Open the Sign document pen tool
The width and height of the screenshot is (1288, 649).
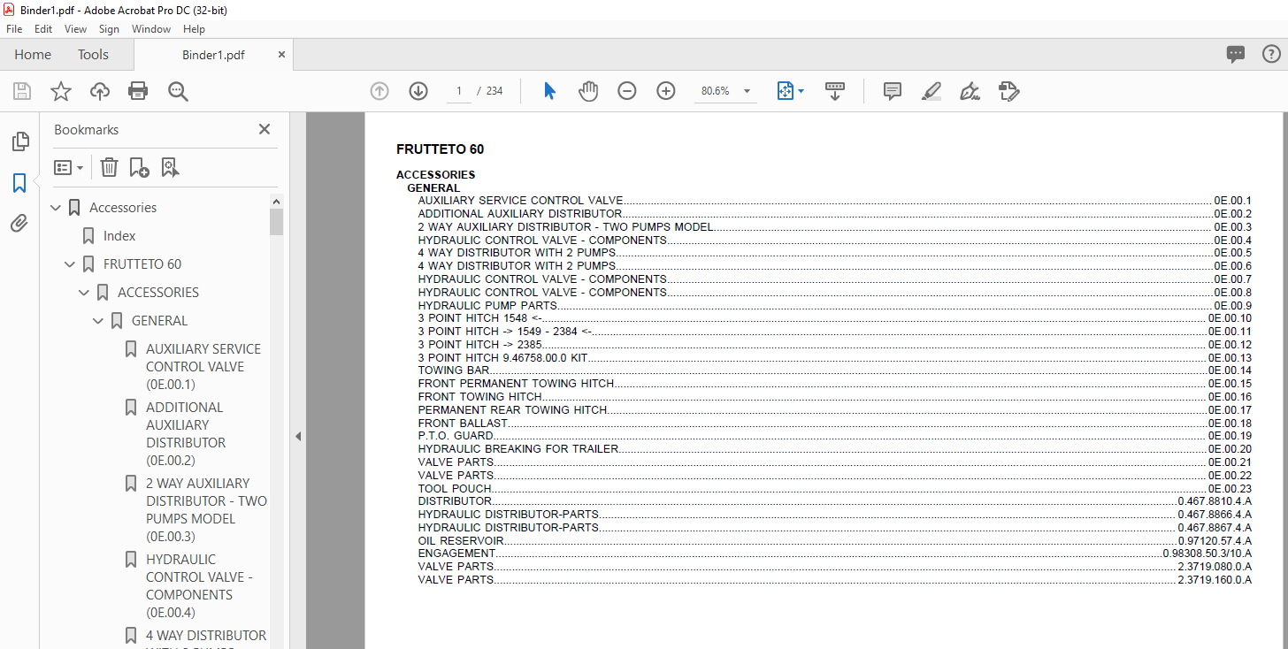click(x=970, y=91)
